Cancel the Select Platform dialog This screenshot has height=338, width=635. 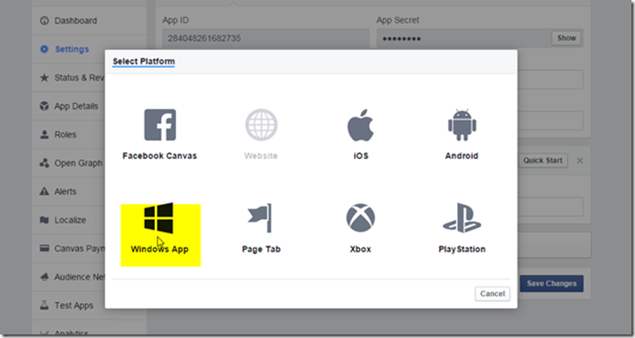492,294
